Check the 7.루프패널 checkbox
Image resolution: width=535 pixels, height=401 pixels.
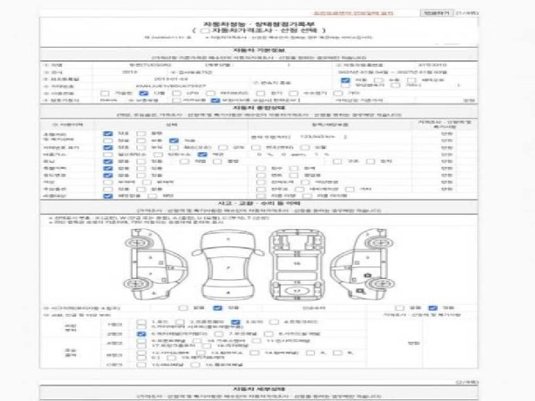(219, 334)
